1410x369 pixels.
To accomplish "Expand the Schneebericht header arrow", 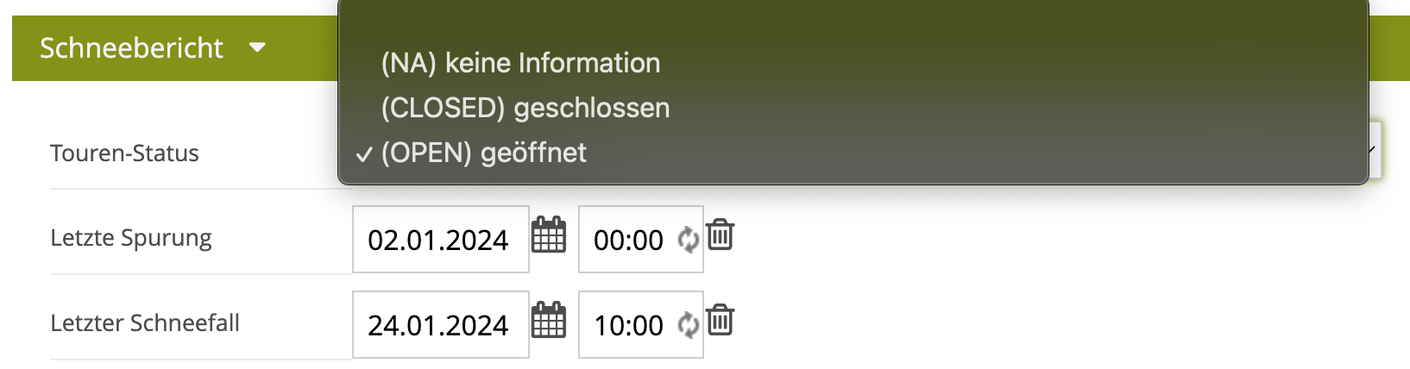I will coord(257,47).
